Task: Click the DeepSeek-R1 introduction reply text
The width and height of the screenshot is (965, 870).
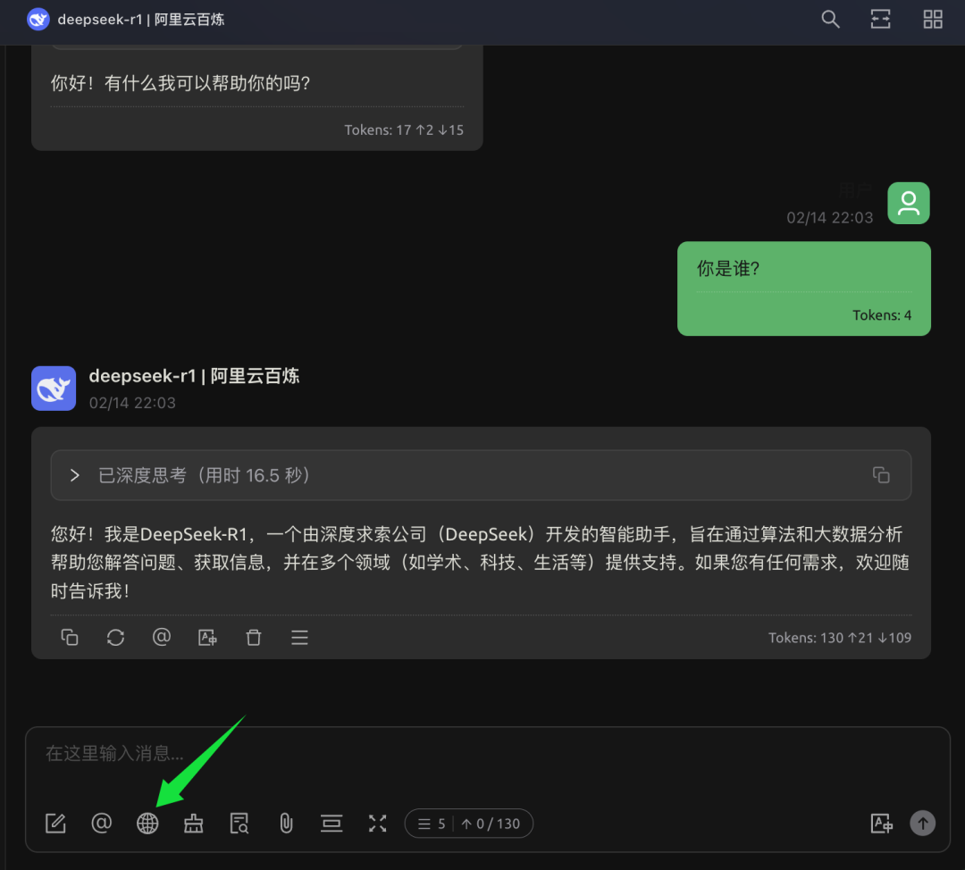Action: pyautogui.click(x=480, y=563)
